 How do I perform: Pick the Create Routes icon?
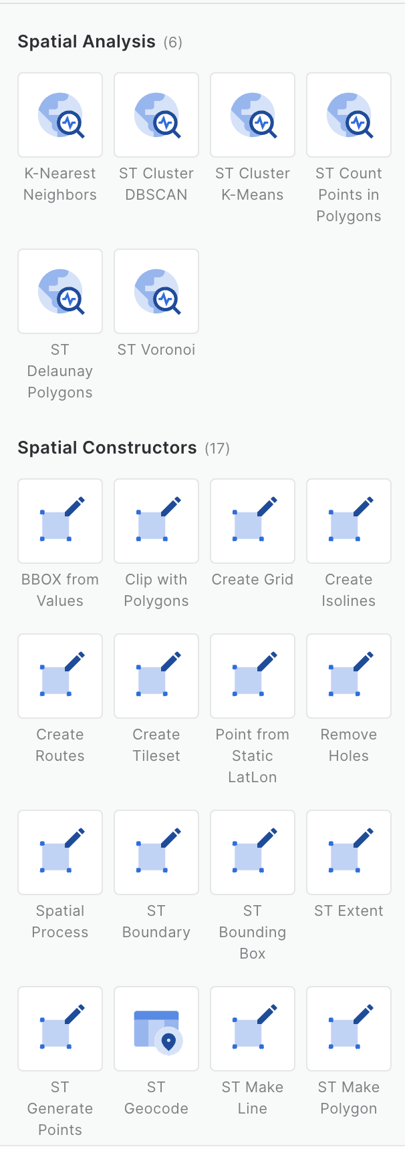tap(60, 676)
